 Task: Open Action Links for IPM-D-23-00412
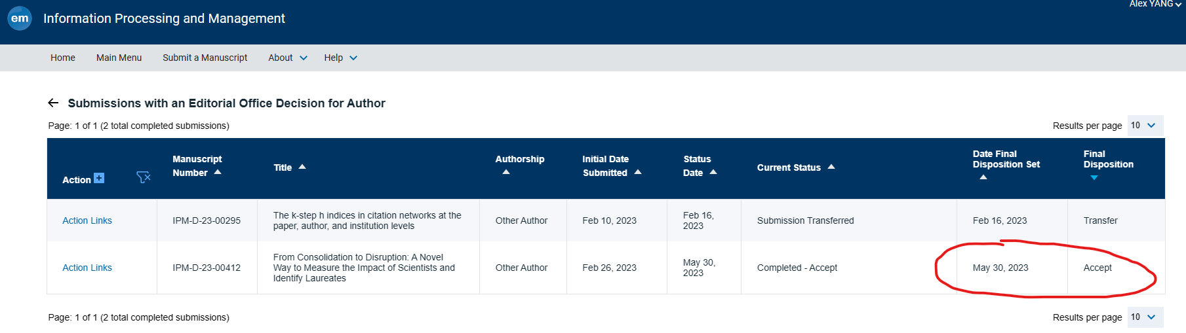pos(87,268)
